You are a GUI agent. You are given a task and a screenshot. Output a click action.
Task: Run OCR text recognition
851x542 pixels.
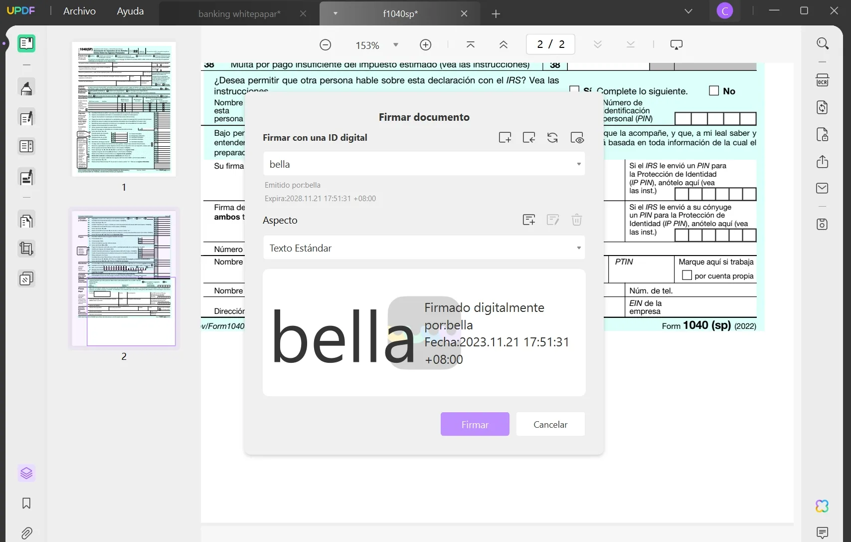pos(823,80)
